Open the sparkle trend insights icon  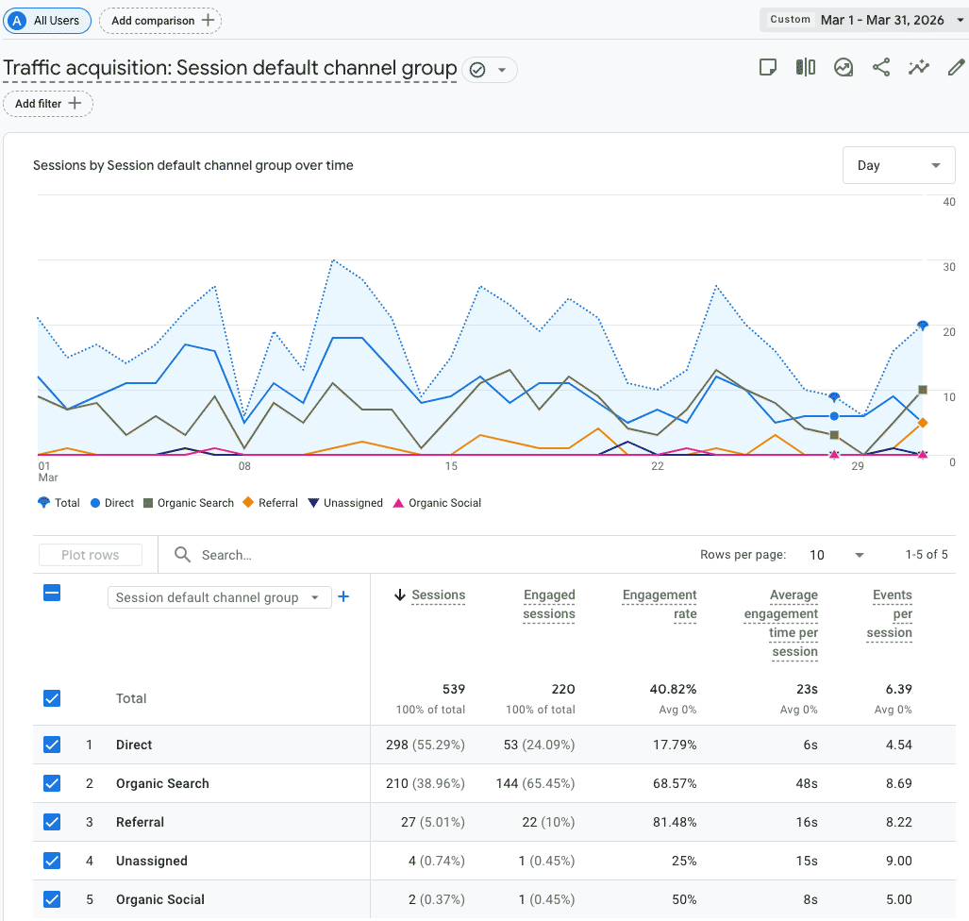919,68
